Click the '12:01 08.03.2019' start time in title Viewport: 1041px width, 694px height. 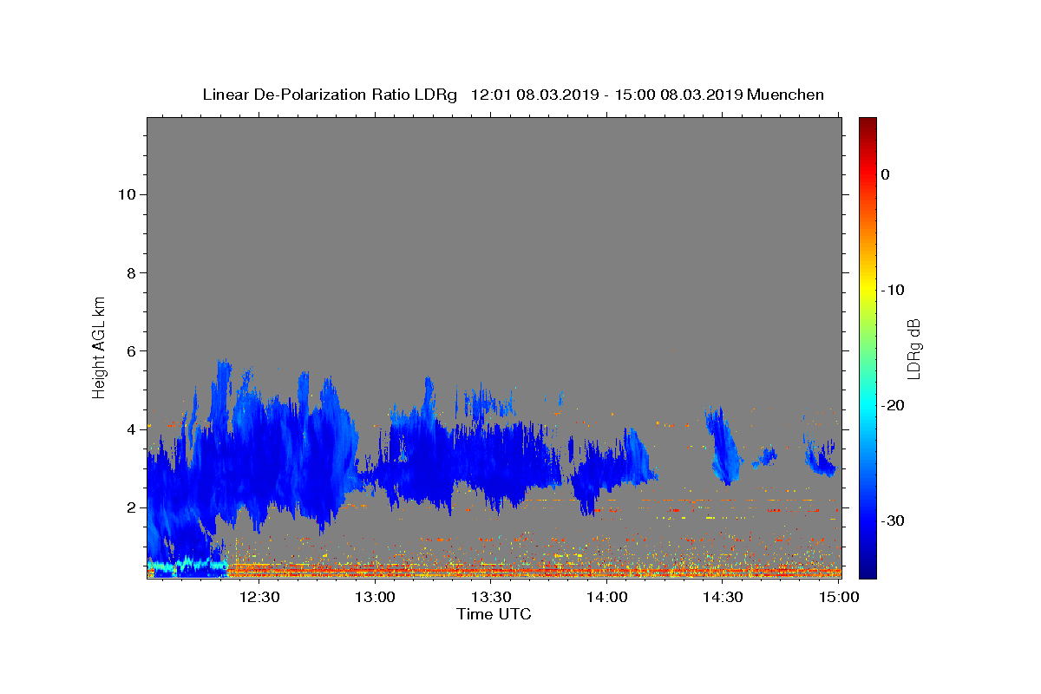pyautogui.click(x=534, y=95)
